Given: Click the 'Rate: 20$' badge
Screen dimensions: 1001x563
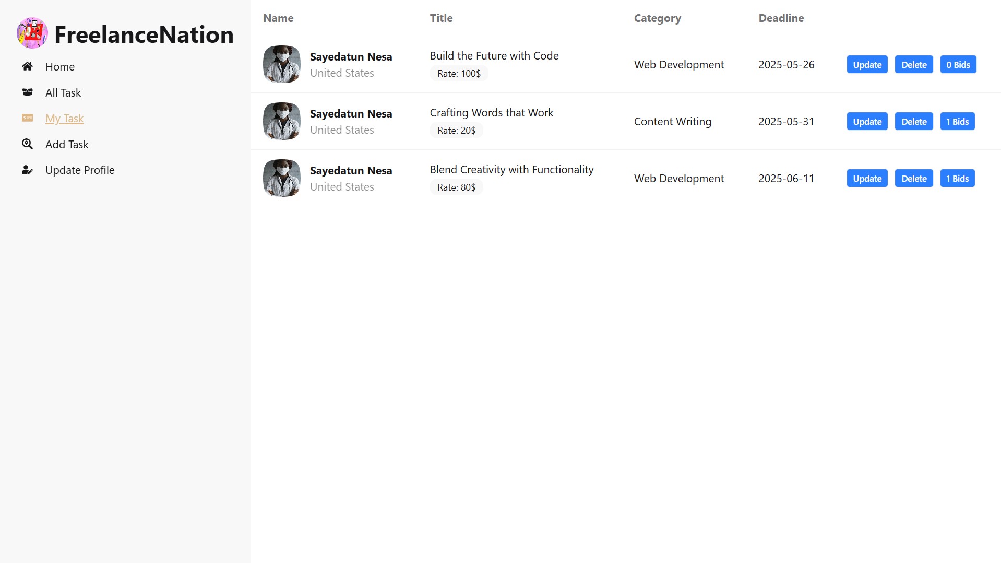Looking at the screenshot, I should 456,131.
